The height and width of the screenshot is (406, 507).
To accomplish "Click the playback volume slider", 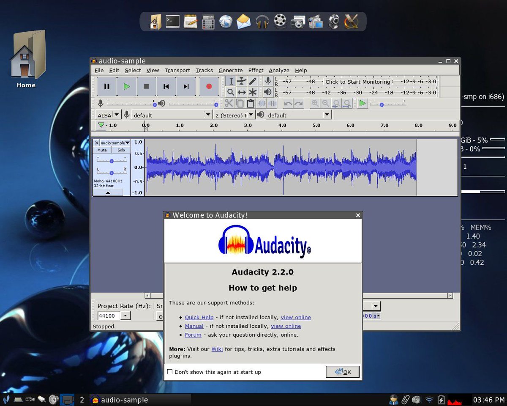I will 193,104.
